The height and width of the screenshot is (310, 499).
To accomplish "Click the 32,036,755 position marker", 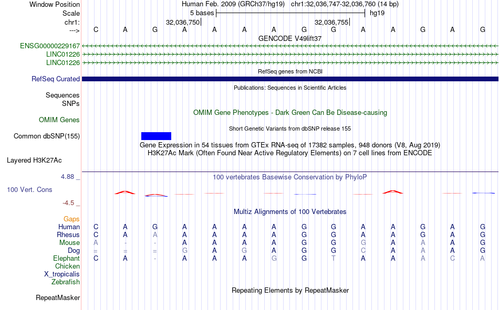I will coord(332,22).
